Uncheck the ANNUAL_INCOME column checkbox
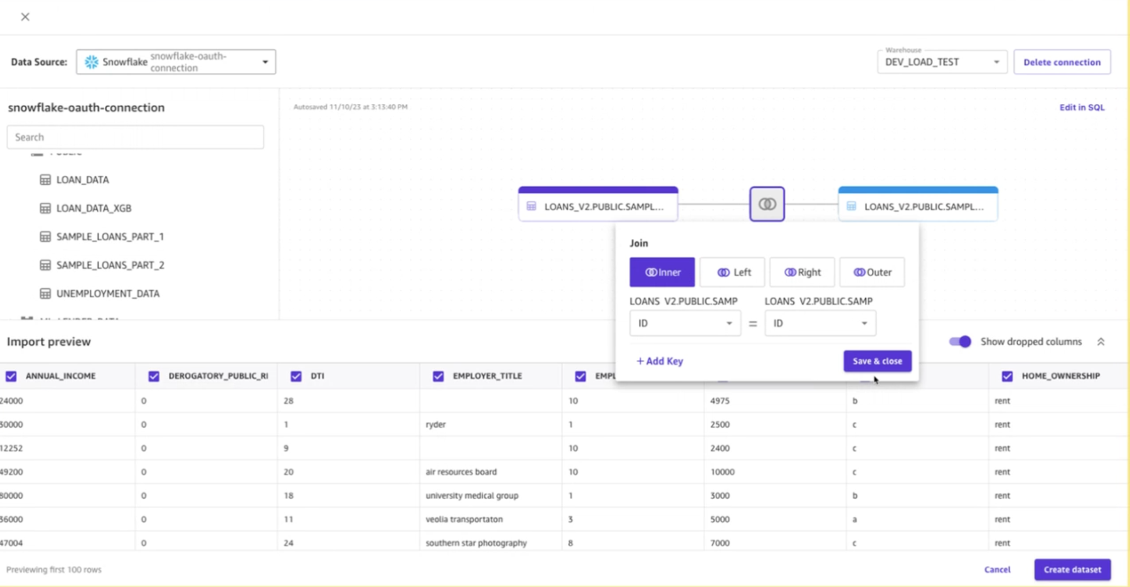The height and width of the screenshot is (587, 1130). [11, 376]
